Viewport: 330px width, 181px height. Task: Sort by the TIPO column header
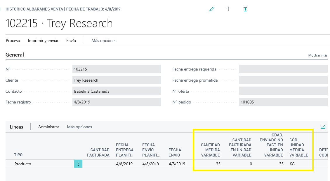(18, 155)
